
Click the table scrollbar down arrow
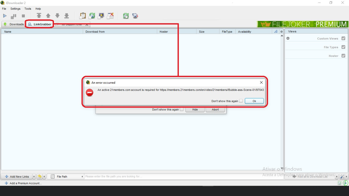pos(282,168)
